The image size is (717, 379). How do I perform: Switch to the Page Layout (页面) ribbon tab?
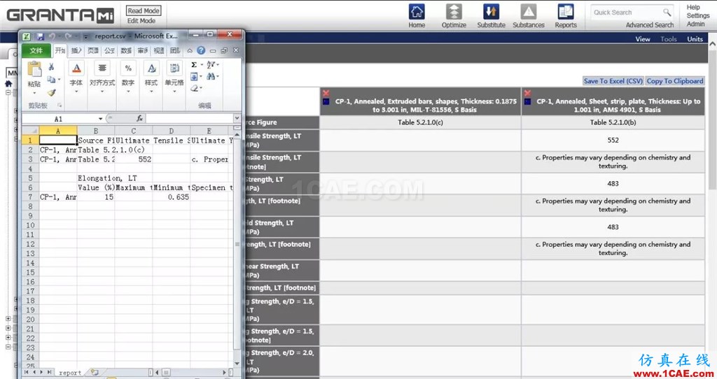point(93,50)
